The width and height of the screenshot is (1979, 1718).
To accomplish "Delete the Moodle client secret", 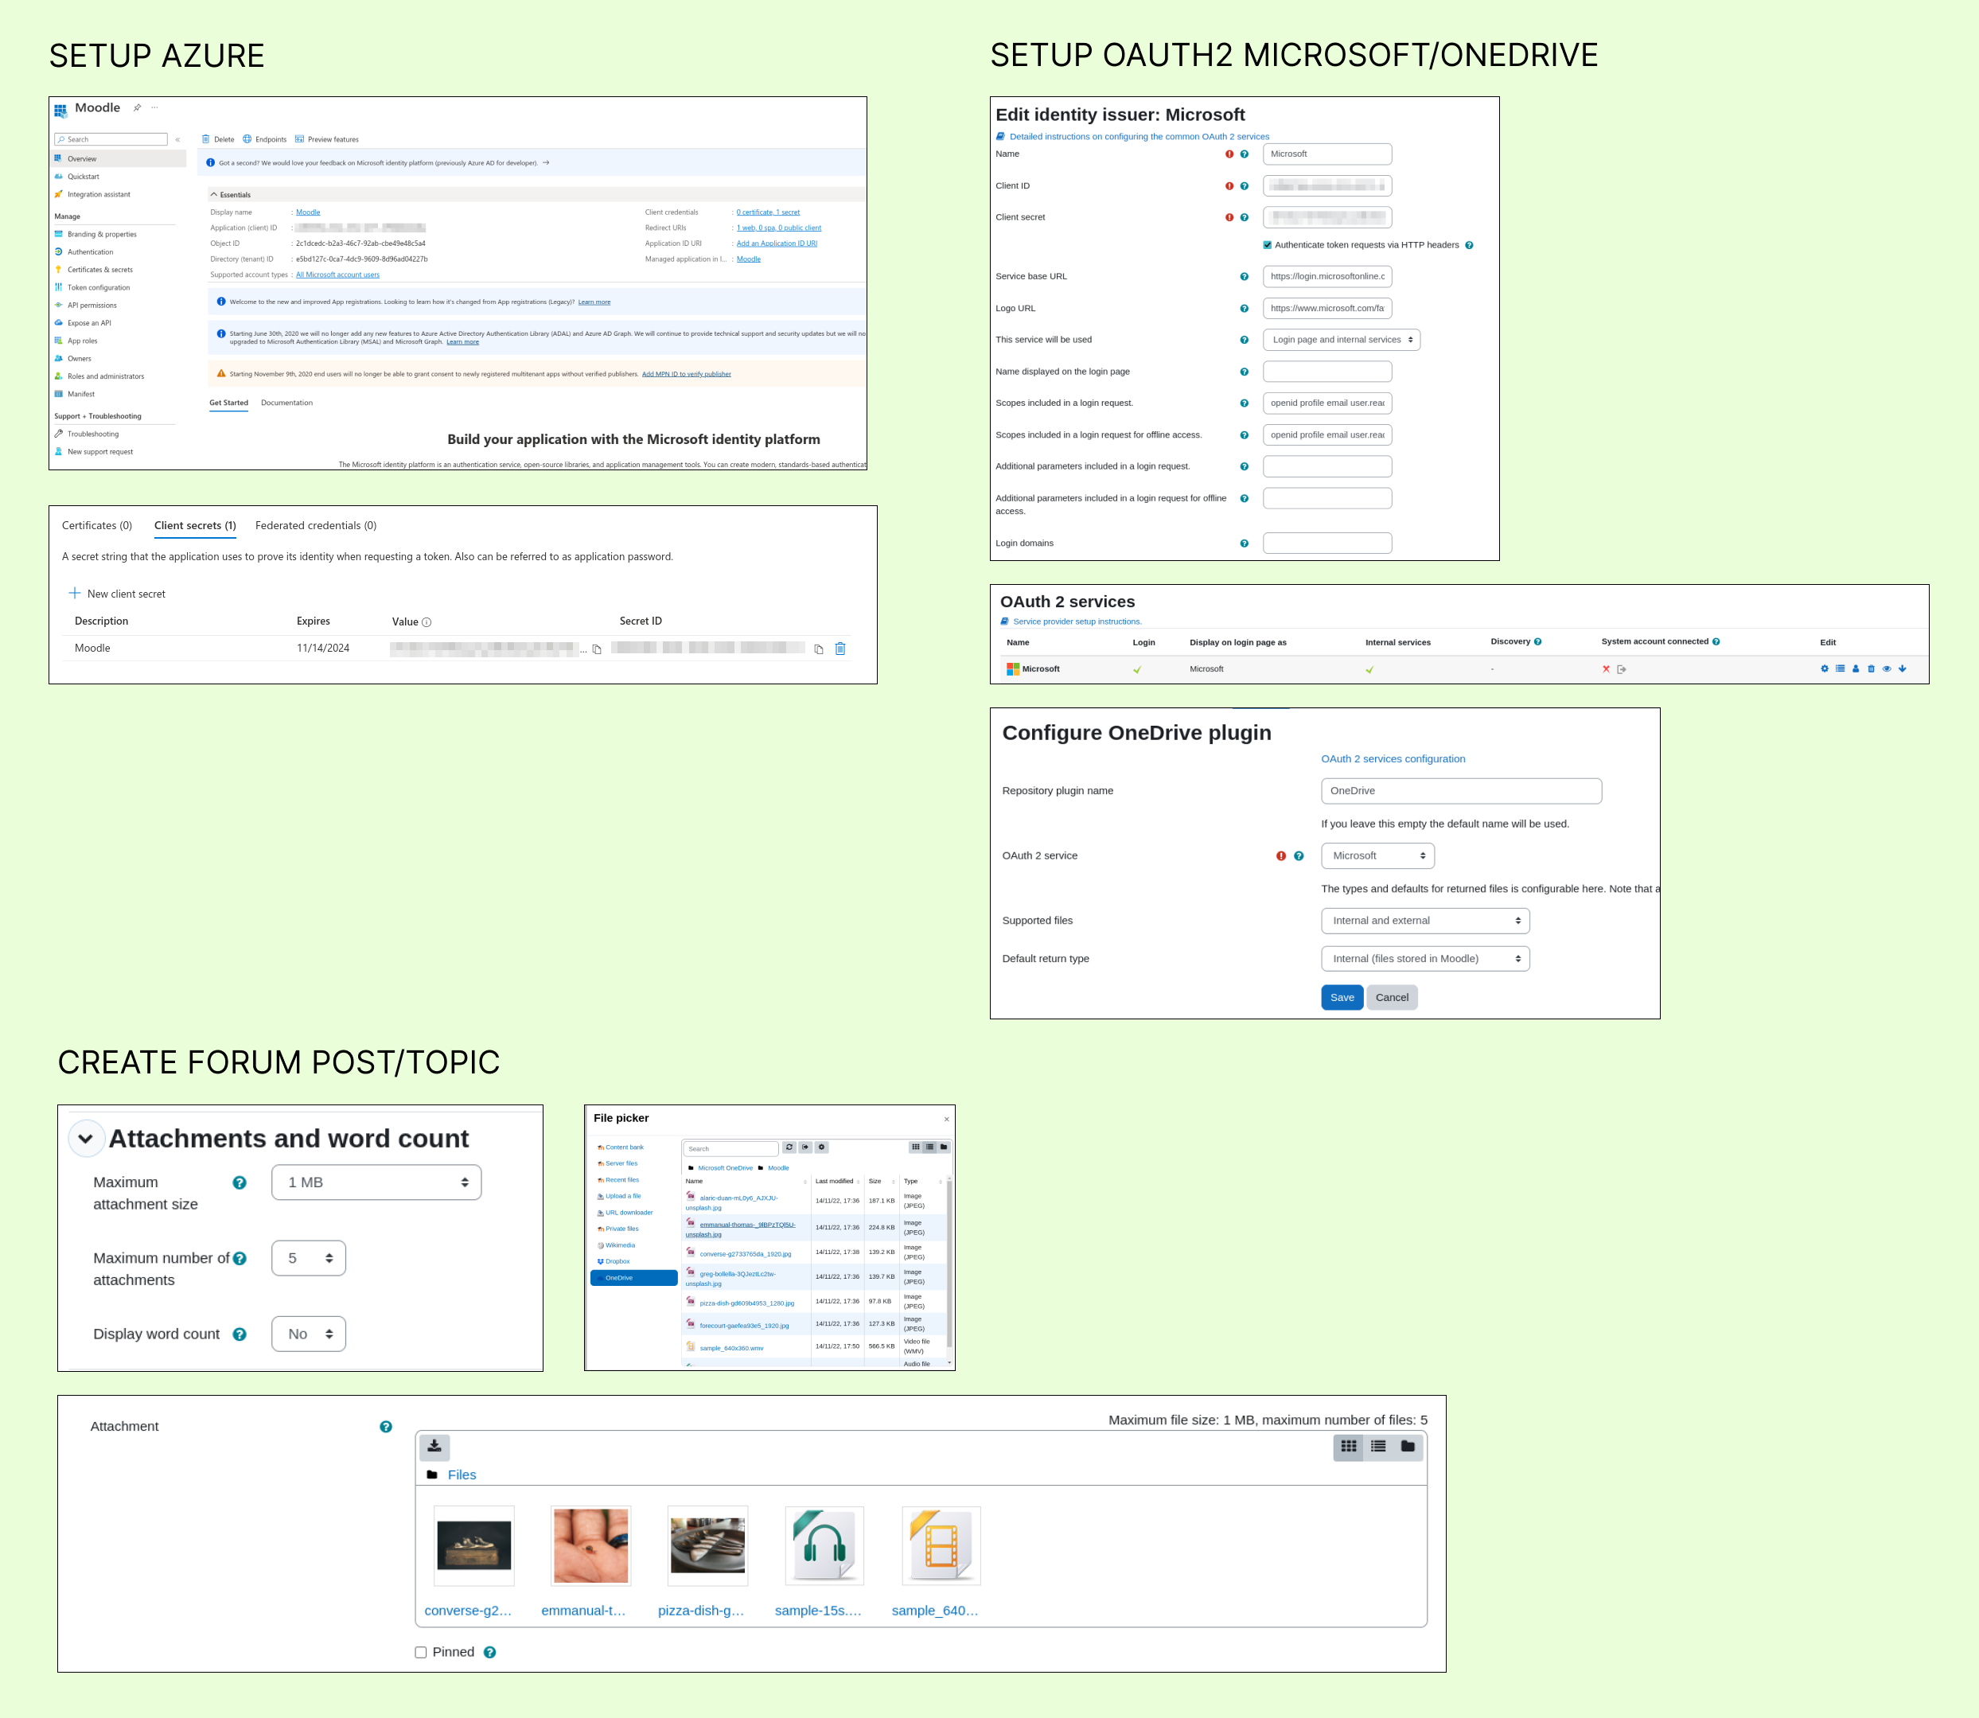I will 840,649.
